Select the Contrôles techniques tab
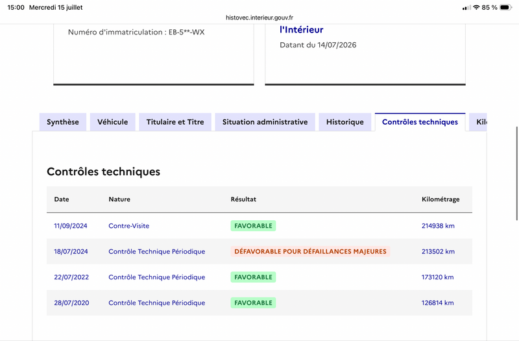Viewport: 519px width, 341px height. tap(420, 122)
